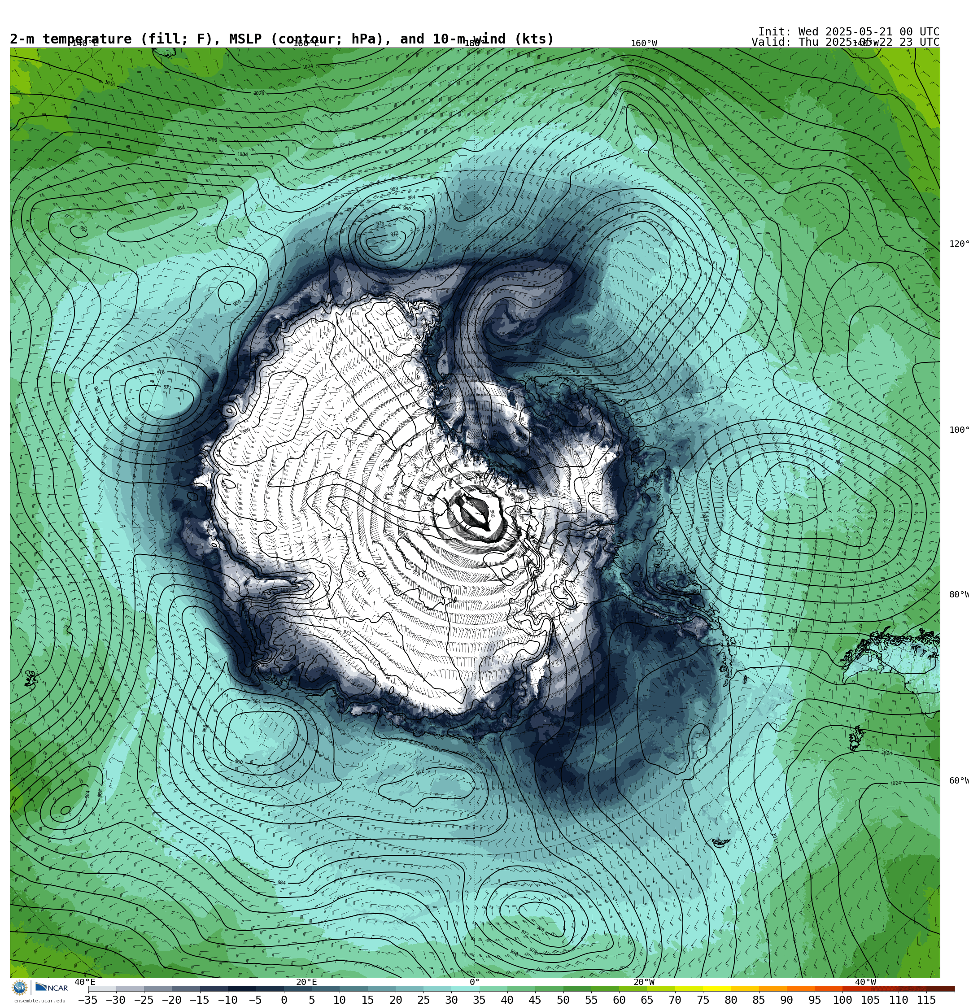
Task: Click the '-35' colorbar tick label
Action: (x=87, y=1000)
